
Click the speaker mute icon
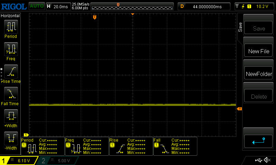(267, 160)
